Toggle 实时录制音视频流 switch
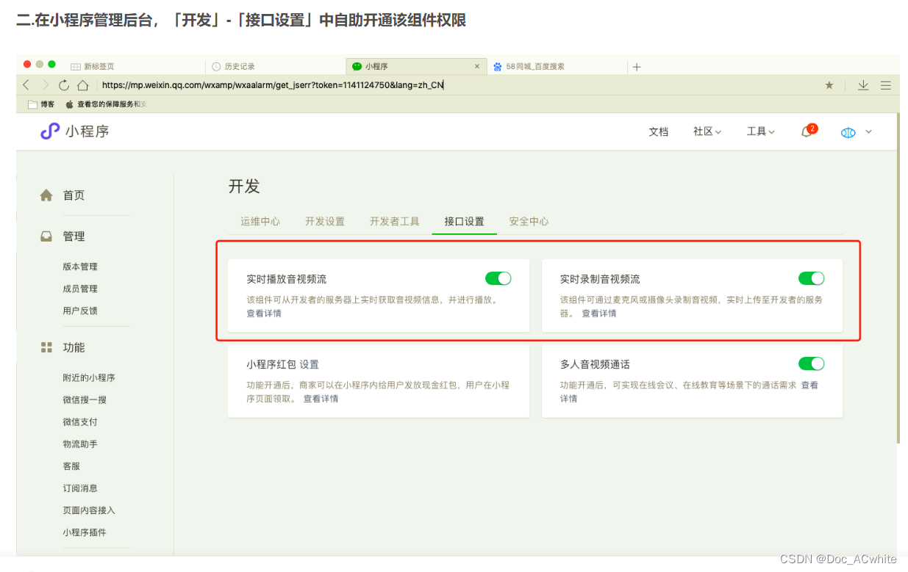 pyautogui.click(x=812, y=278)
